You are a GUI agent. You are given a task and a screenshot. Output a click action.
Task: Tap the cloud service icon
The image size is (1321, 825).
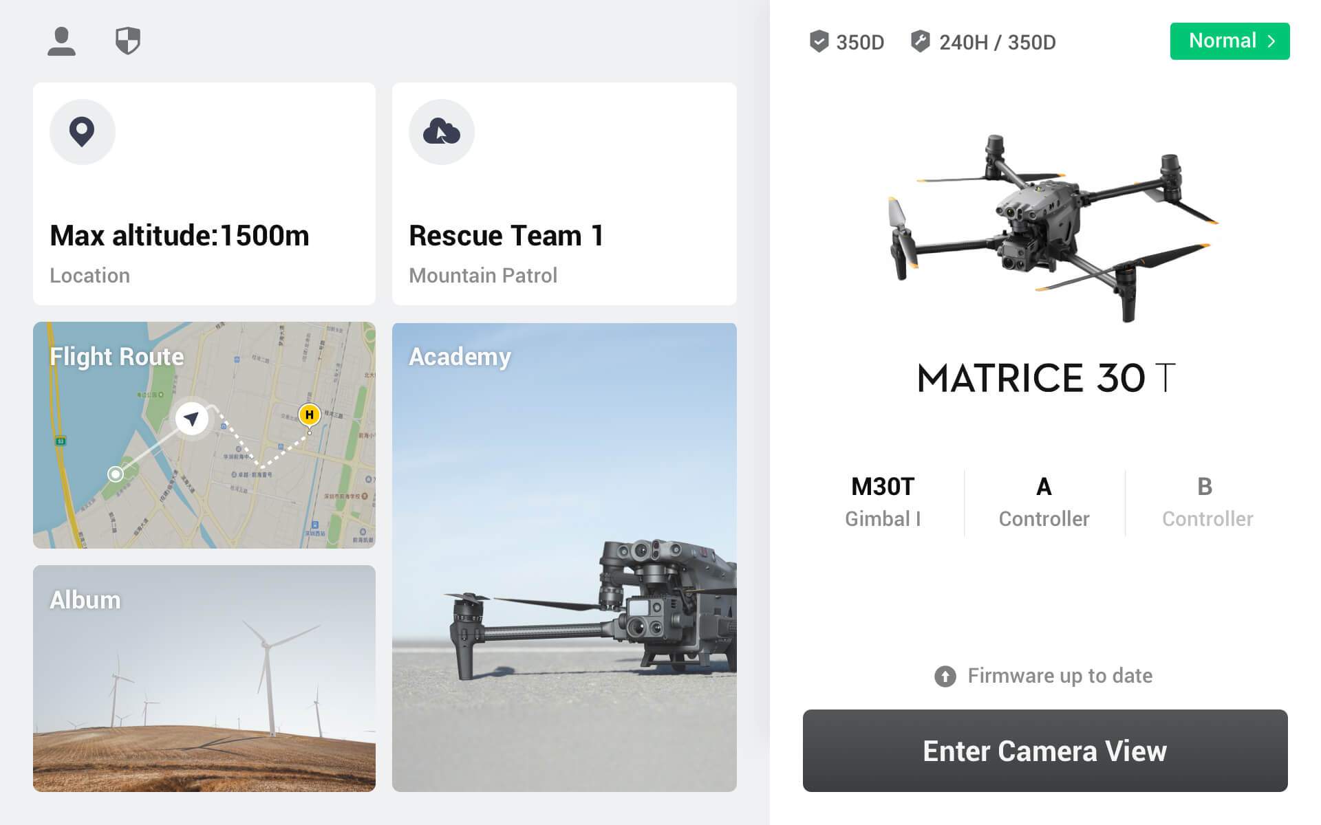(x=441, y=132)
